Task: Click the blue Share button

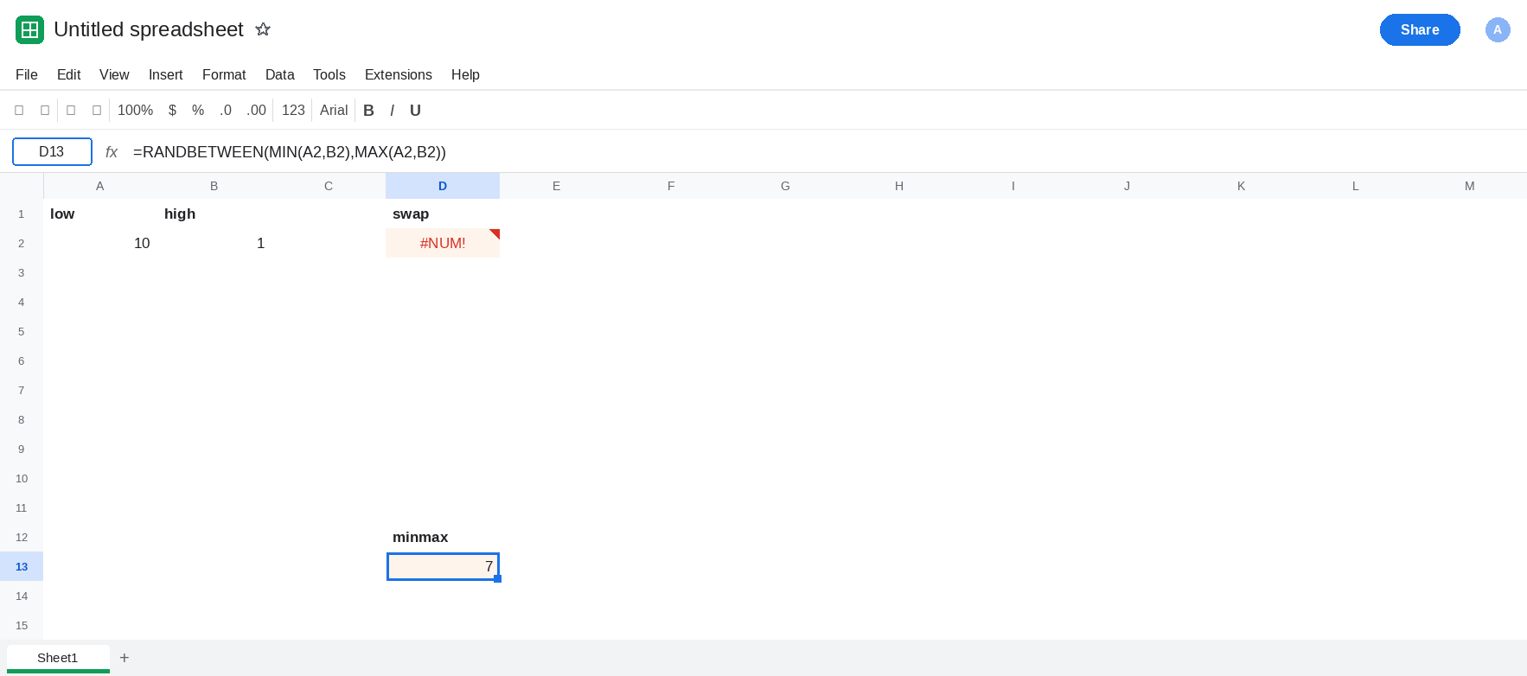Action: [x=1420, y=29]
